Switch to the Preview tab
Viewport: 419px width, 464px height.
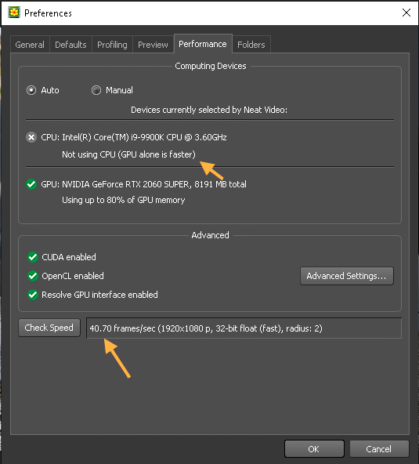[x=153, y=45]
